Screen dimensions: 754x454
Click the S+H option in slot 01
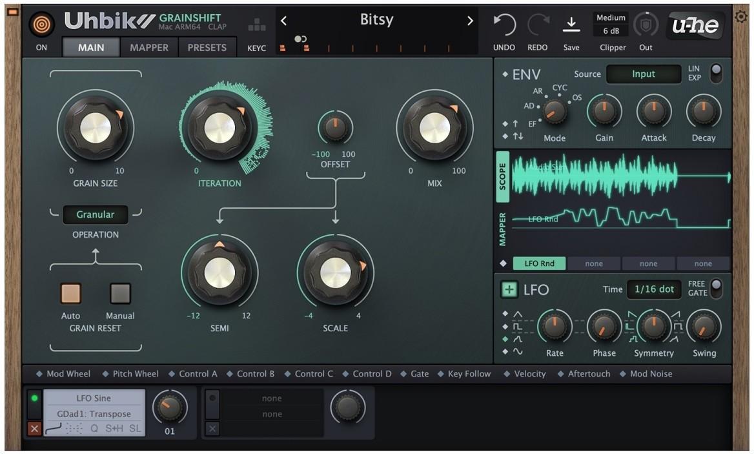point(114,429)
